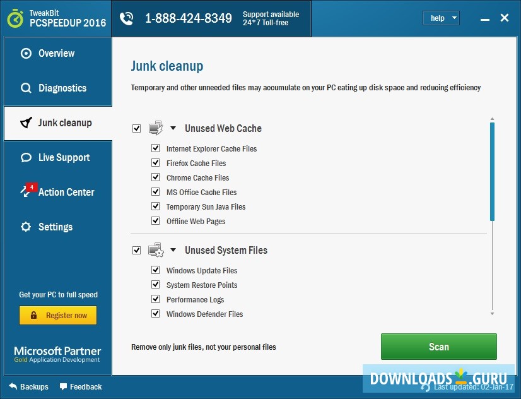
Task: Select the Junk cleanup tab
Action: coord(58,123)
